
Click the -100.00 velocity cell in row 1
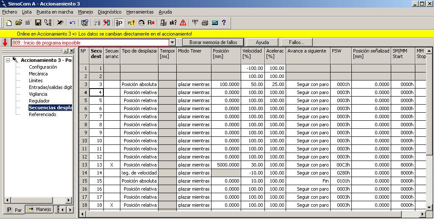tap(253, 68)
